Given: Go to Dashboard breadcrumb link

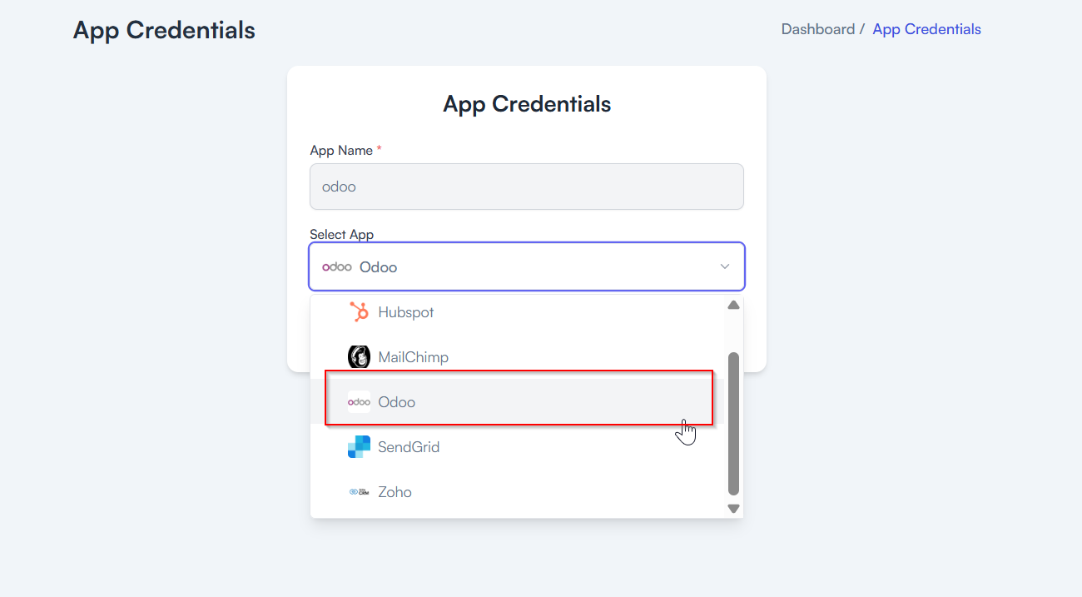Looking at the screenshot, I should pyautogui.click(x=818, y=29).
